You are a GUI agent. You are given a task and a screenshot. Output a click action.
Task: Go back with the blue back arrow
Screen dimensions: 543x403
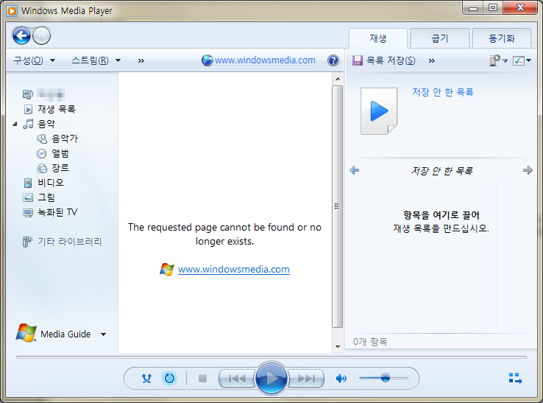[x=21, y=35]
